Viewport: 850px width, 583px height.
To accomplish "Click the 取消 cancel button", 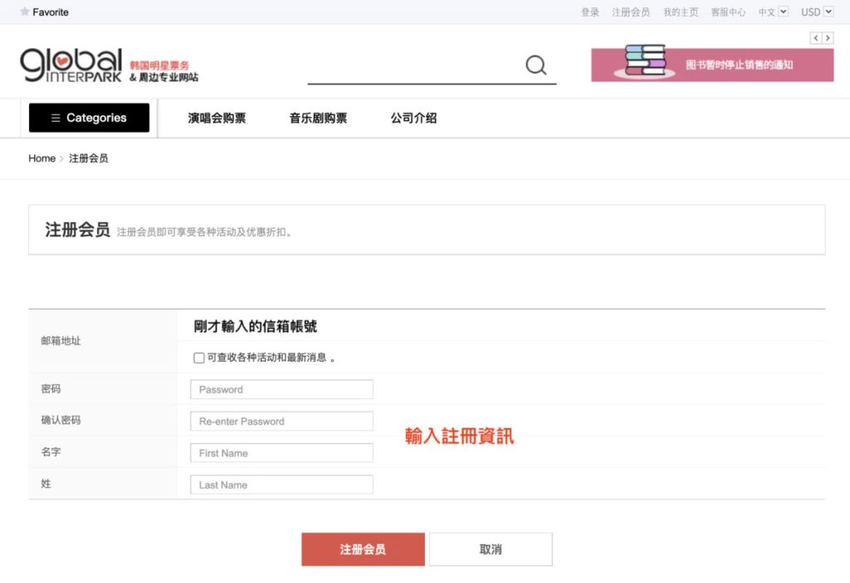I will click(x=491, y=549).
